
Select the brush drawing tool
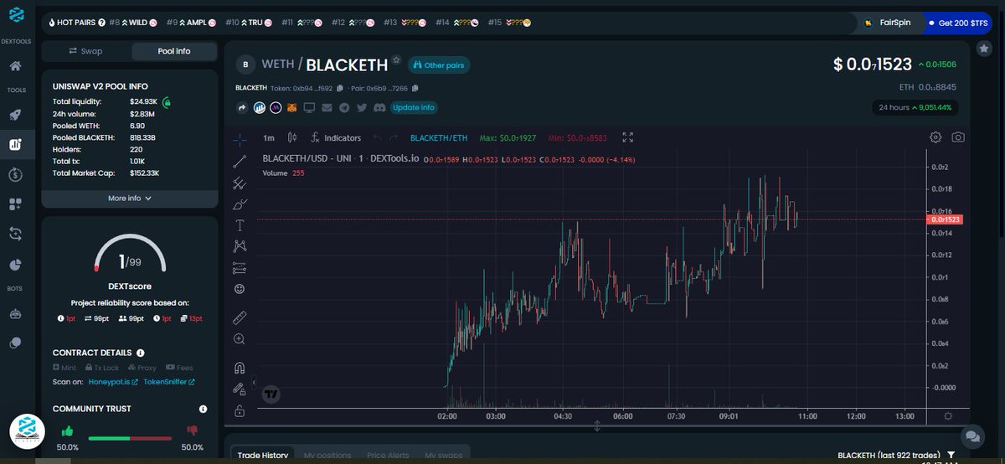(240, 204)
